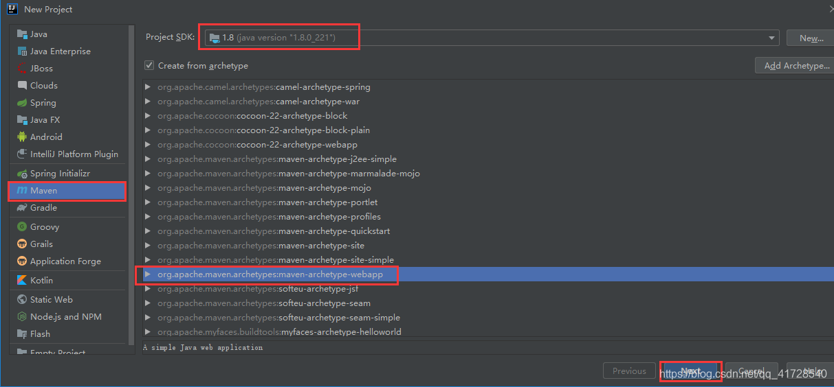Expand camel-archetype-war node
834x387 pixels.
148,102
